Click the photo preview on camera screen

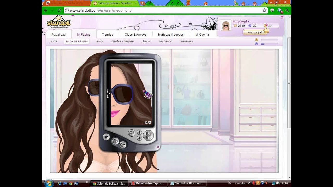click(x=131, y=94)
